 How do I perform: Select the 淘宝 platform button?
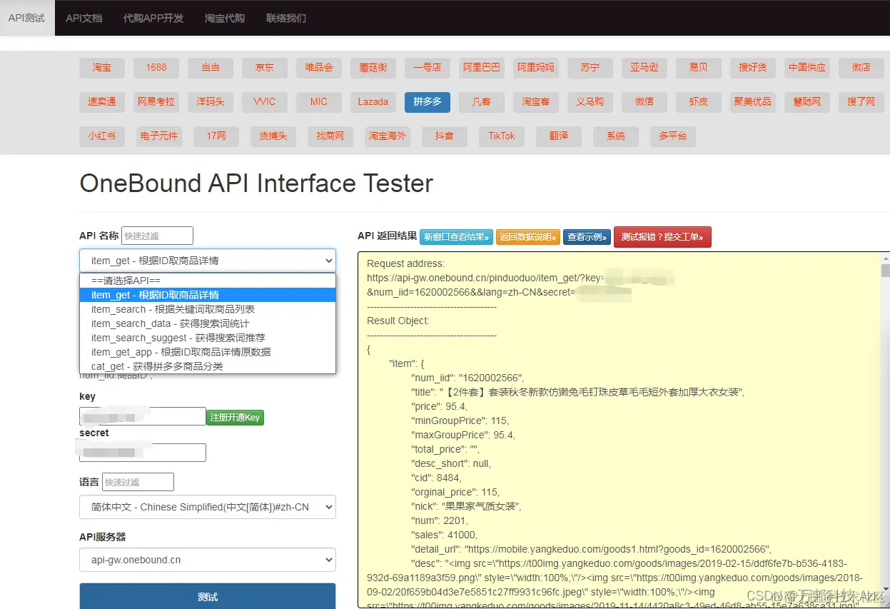[102, 68]
